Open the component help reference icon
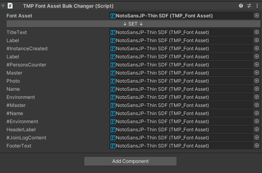The height and width of the screenshot is (173, 262). (241, 6)
